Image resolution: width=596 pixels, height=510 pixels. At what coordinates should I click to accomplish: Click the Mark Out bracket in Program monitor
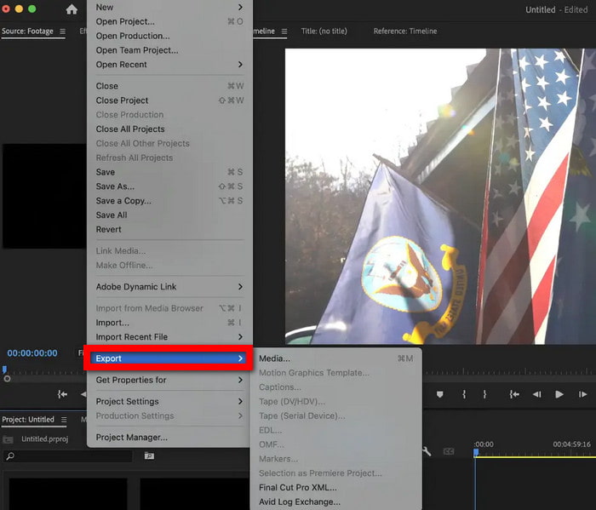[484, 394]
